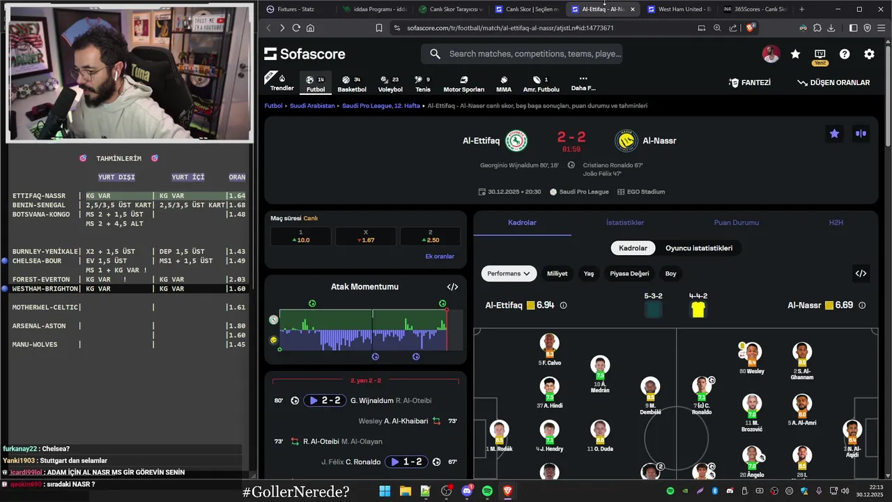
Task: Open the FANTEZİ link
Action: 750,82
